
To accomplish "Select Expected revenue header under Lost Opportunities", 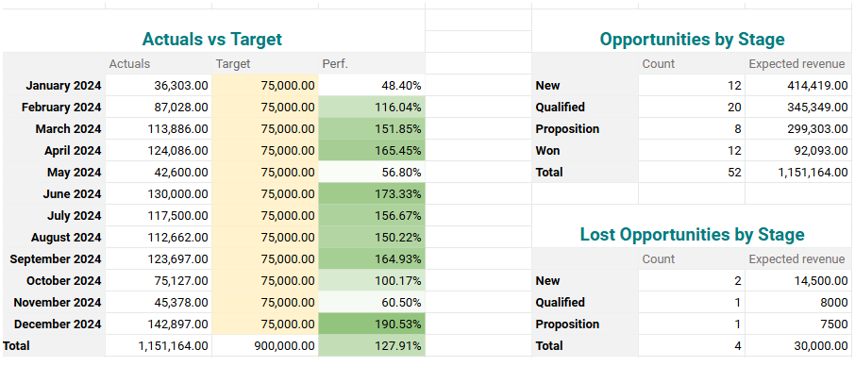I will click(x=798, y=258).
